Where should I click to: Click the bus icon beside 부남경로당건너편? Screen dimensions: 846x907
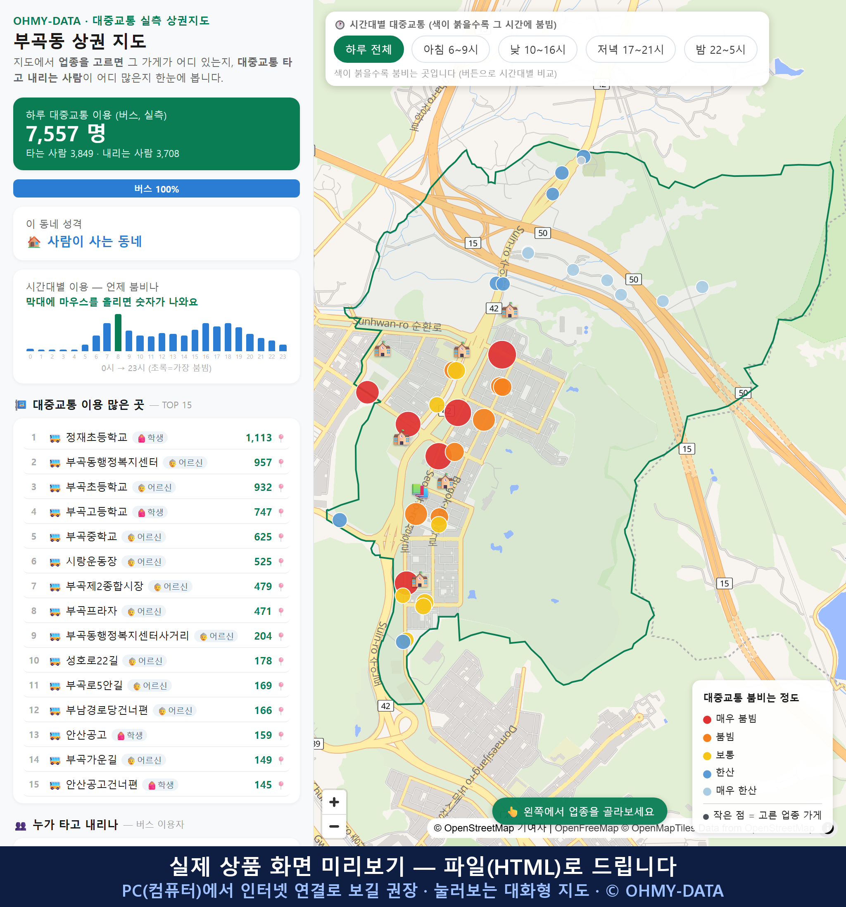click(x=55, y=710)
